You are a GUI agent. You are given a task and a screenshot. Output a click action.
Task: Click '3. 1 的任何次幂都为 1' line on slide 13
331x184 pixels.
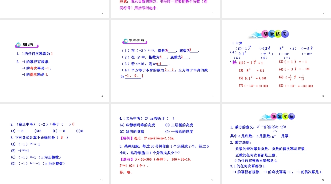pyautogui.click(x=248, y=166)
